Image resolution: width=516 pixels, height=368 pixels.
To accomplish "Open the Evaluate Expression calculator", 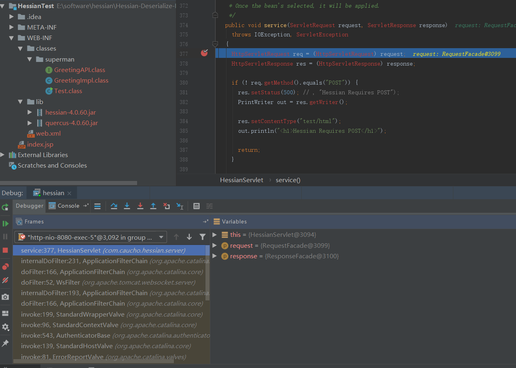I will click(197, 206).
